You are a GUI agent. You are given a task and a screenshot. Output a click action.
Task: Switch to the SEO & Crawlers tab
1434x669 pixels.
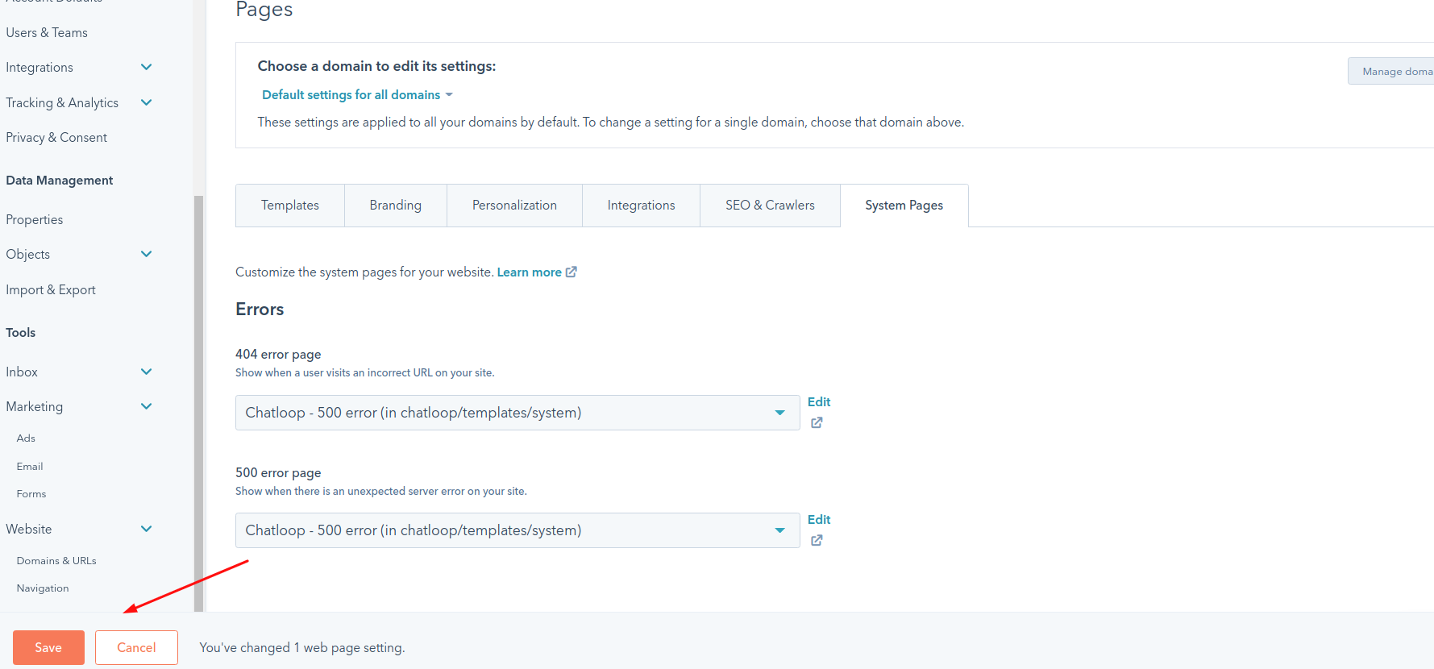[x=770, y=206]
